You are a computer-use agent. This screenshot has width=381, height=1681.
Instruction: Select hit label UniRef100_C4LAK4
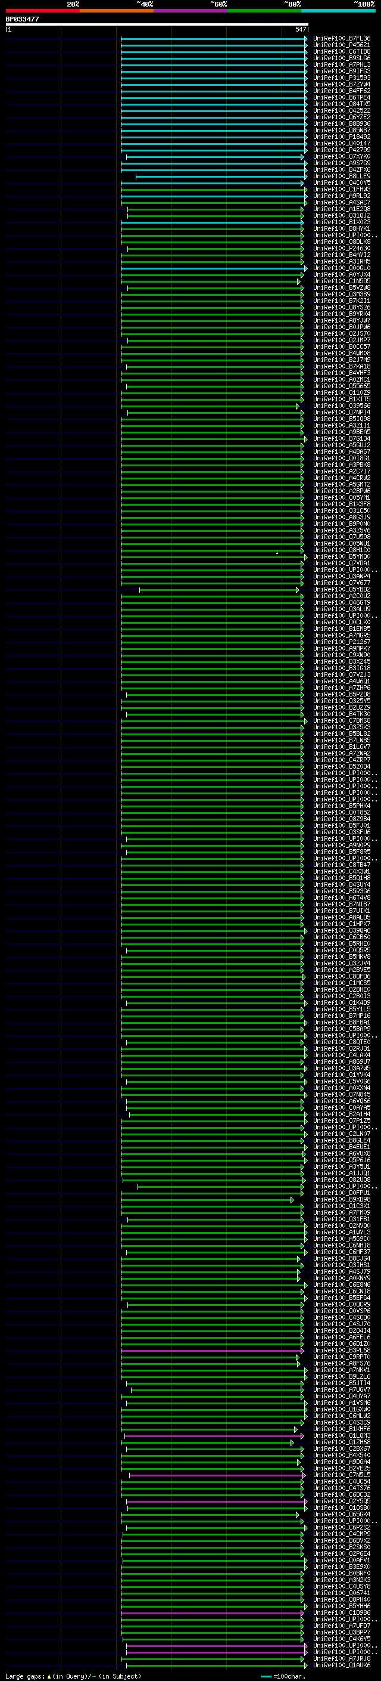pos(342,1055)
